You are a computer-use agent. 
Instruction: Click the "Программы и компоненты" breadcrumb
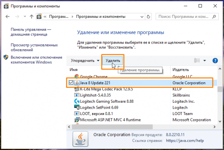pyautogui.click(x=101, y=16)
